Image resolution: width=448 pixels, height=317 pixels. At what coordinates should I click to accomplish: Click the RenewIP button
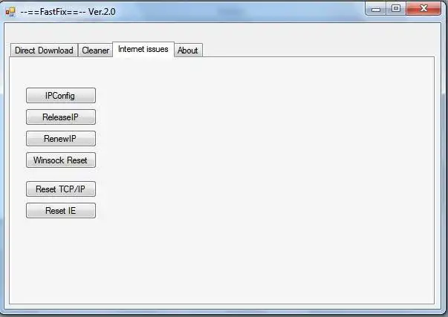pyautogui.click(x=61, y=139)
